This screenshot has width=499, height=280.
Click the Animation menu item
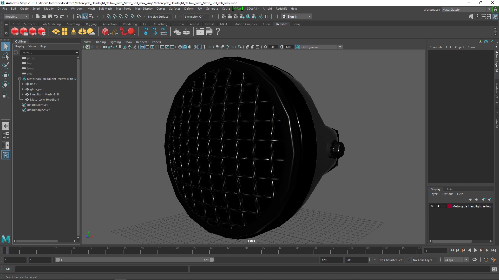[110, 24]
